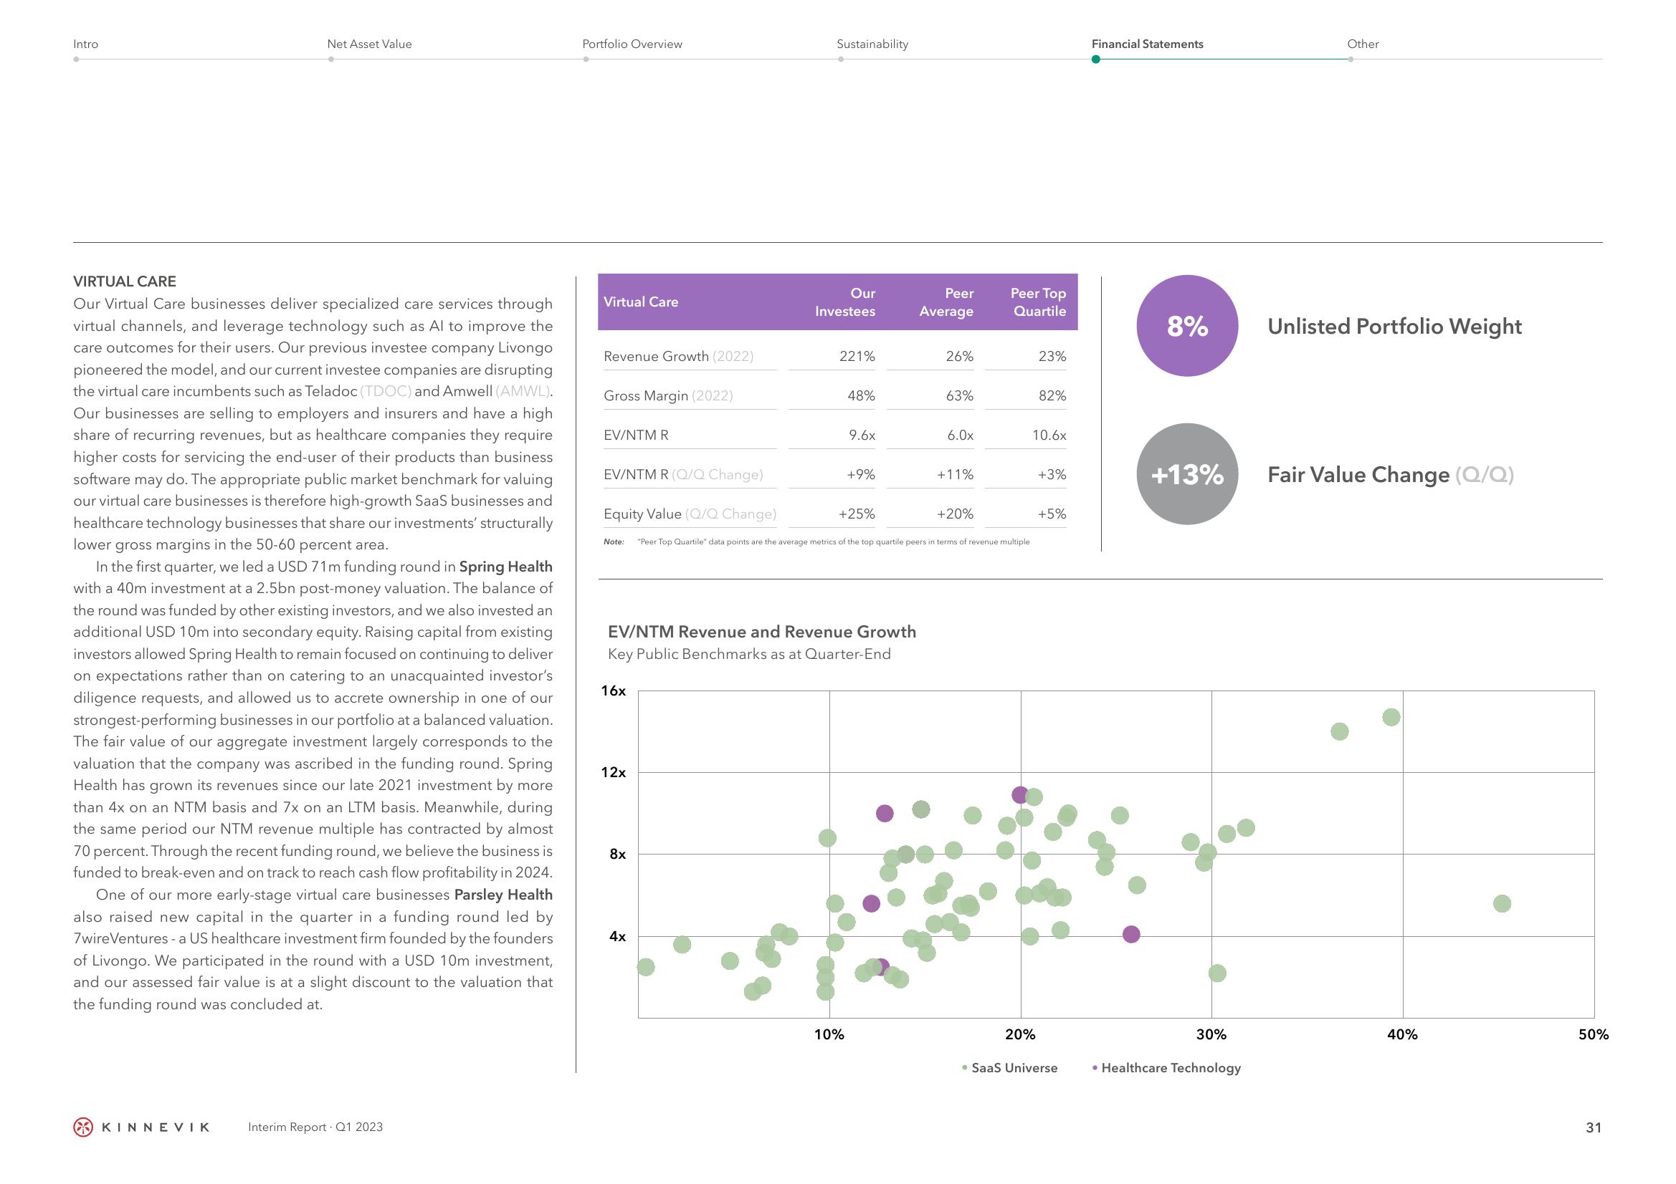Click the TDOC ticker text
The height and width of the screenshot is (1184, 1676).
(386, 391)
